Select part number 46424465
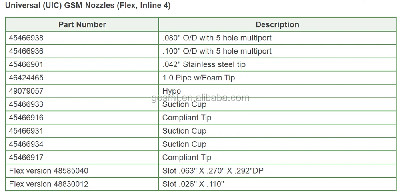400x196 pixels. [x=26, y=78]
